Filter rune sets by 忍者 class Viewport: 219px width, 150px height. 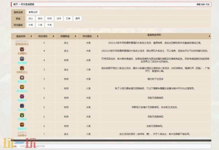point(68,19)
